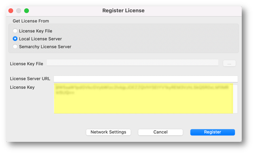Click the Get License From group heading
254x154 pixels.
coord(31,21)
